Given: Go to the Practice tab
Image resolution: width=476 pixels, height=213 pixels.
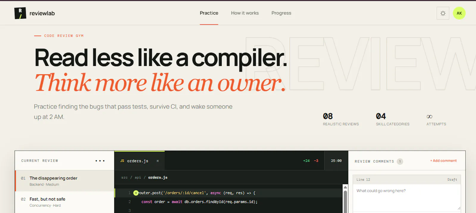Looking at the screenshot, I should (x=209, y=13).
